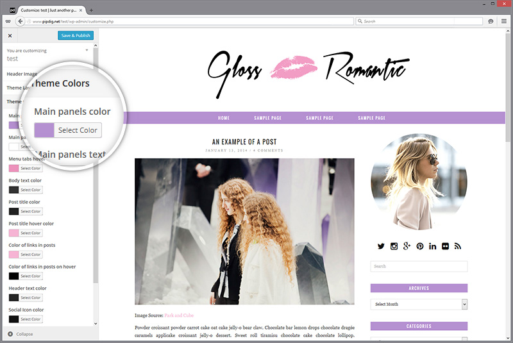Open the Google Plus social icon

click(x=407, y=246)
